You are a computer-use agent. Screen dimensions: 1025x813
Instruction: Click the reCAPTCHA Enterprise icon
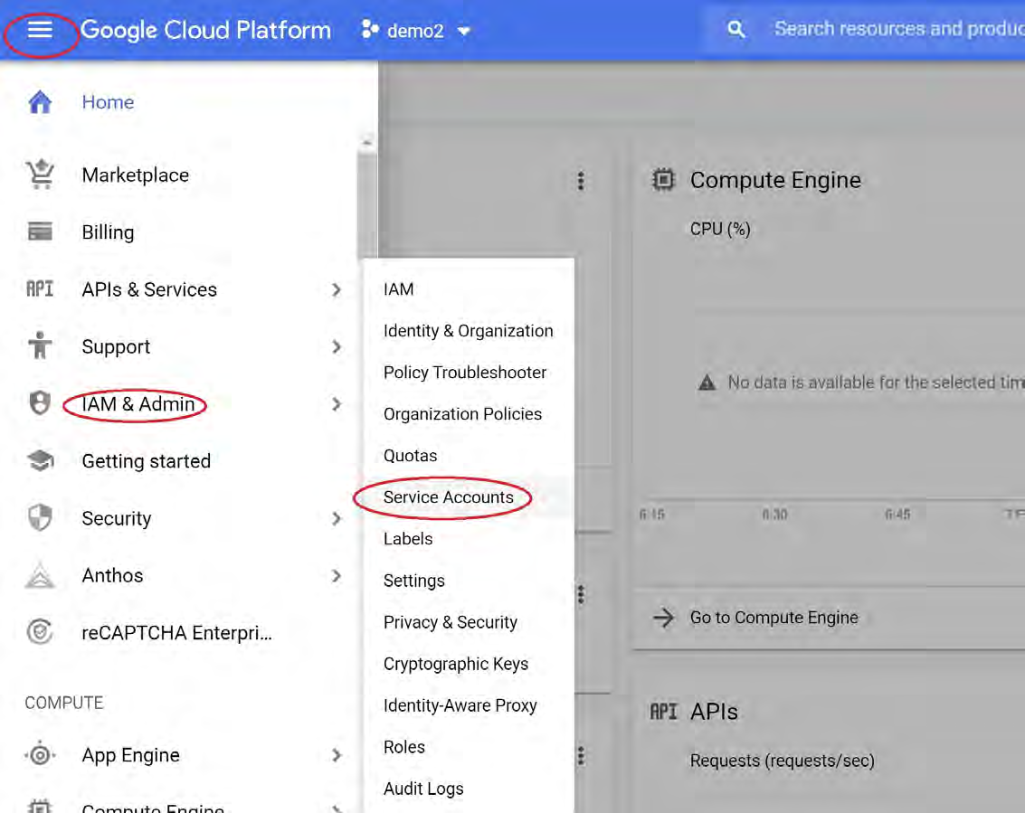coord(40,632)
